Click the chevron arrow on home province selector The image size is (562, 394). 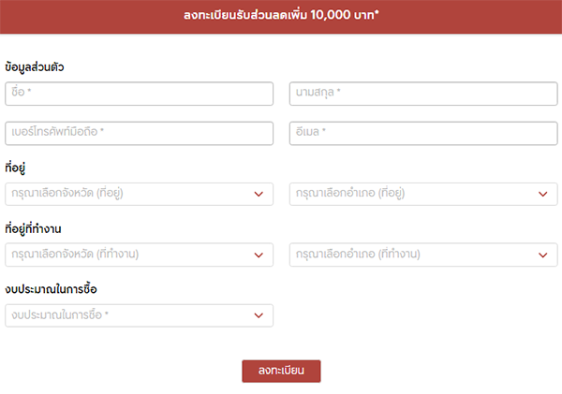tap(259, 194)
